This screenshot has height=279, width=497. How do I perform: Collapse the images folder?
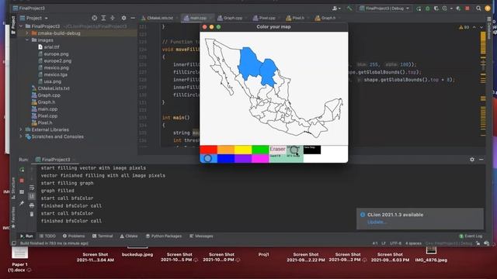click(x=27, y=40)
